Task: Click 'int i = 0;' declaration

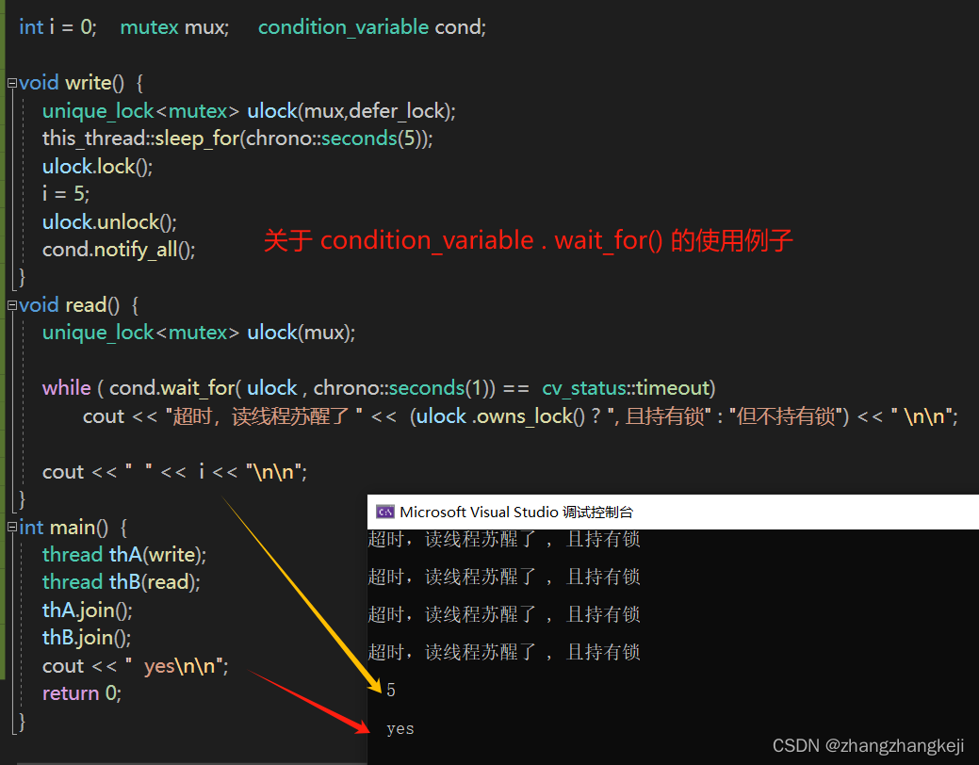Action: (57, 27)
